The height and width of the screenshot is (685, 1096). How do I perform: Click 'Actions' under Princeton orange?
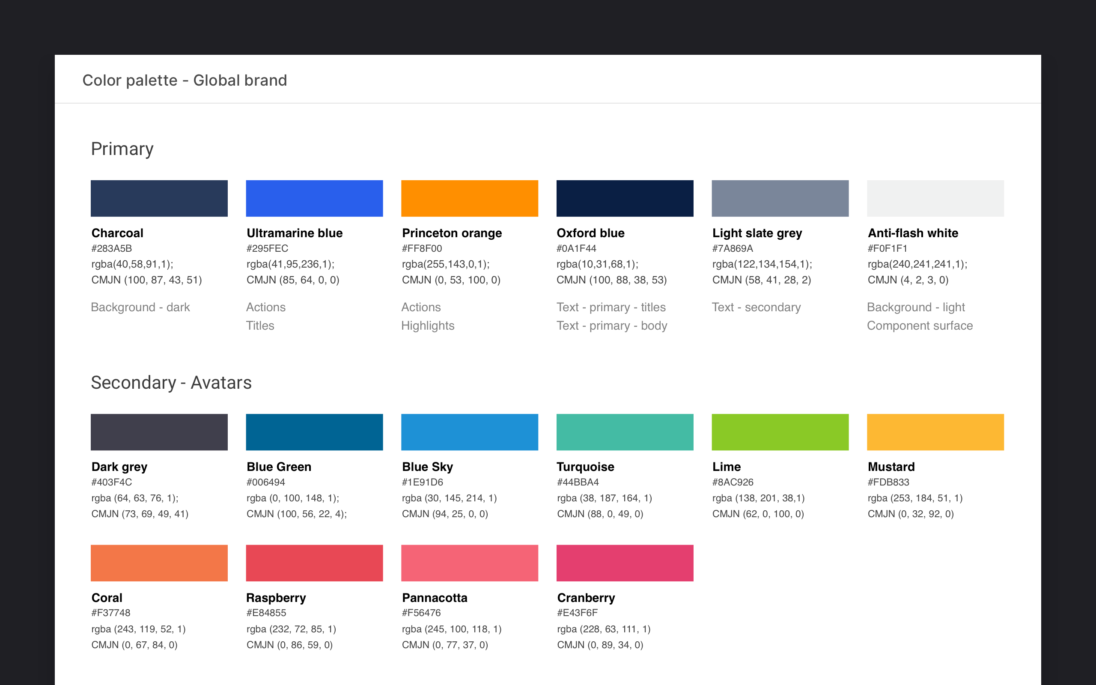point(421,307)
